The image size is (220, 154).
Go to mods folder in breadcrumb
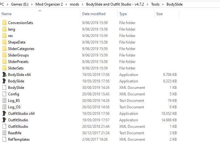pyautogui.click(x=74, y=4)
